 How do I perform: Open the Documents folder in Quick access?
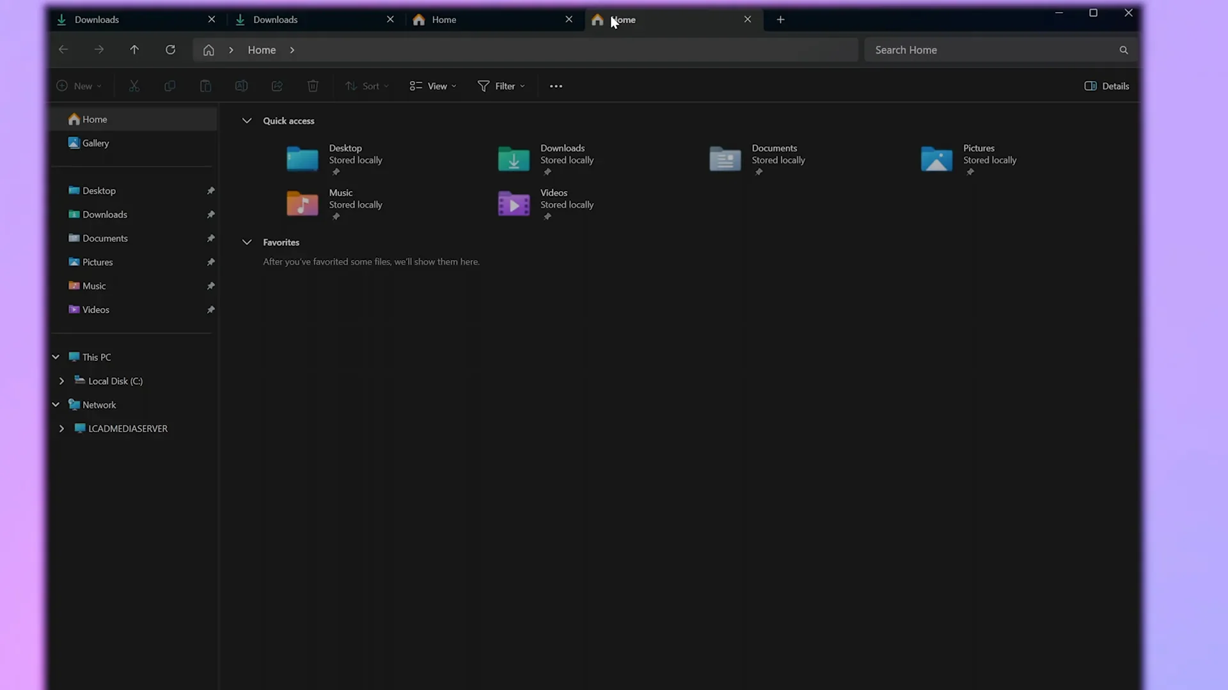point(757,159)
